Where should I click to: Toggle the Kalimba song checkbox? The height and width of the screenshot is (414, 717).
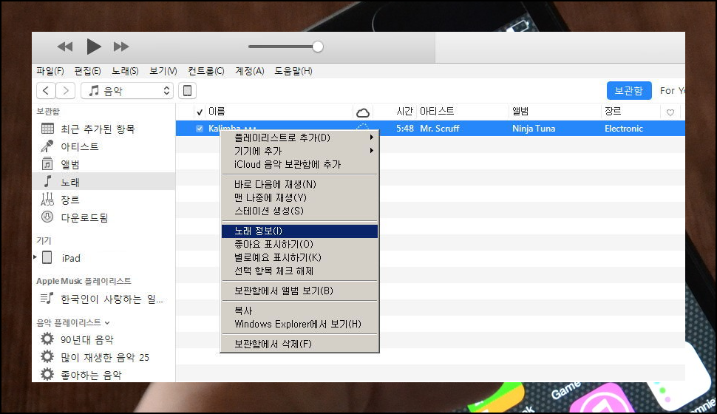(x=200, y=129)
